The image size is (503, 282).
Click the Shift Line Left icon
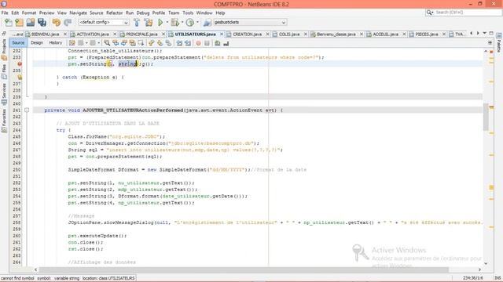tap(179, 43)
